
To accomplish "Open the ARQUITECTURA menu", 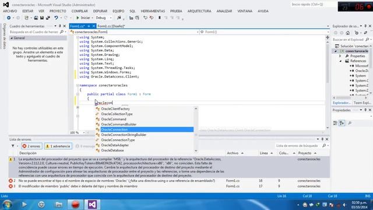I will pyautogui.click(x=199, y=11).
